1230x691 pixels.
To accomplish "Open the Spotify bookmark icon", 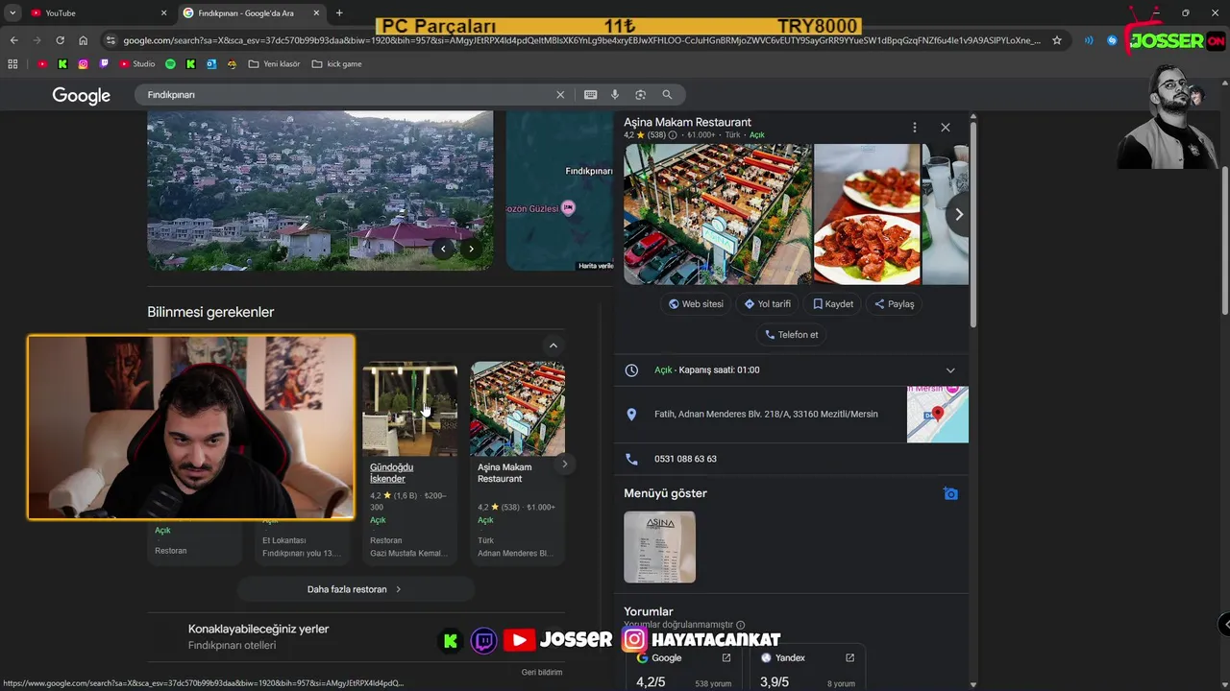I will (x=170, y=64).
